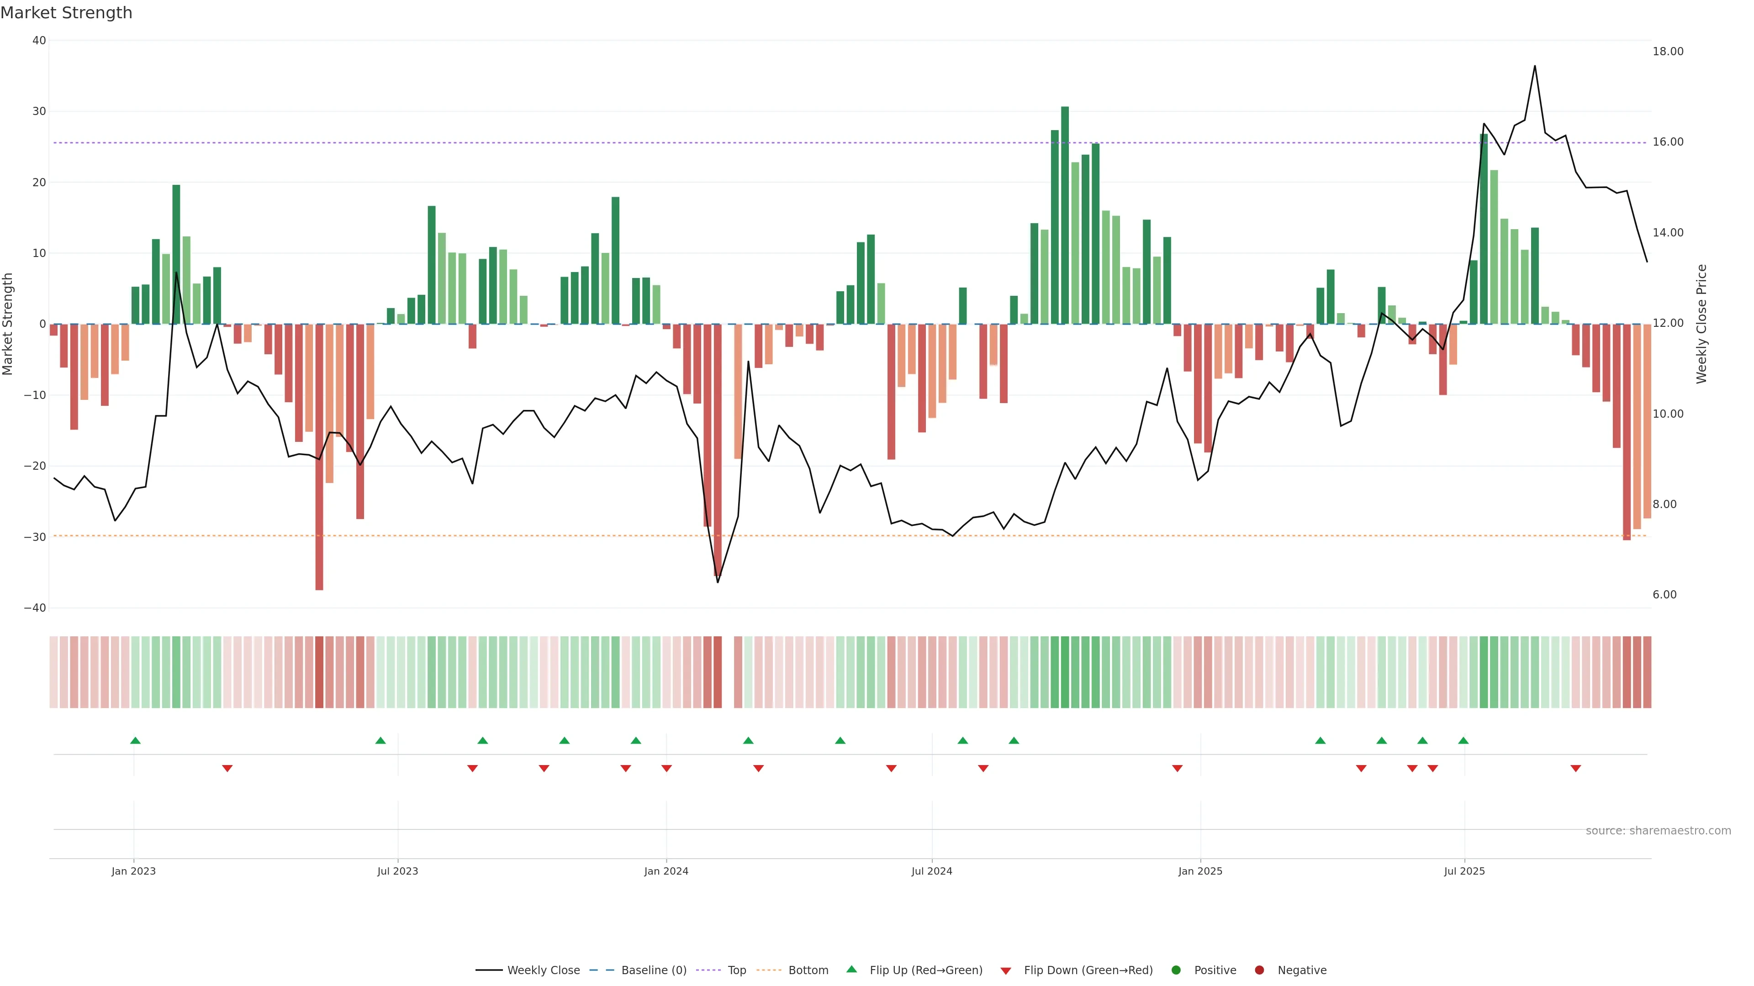Click the Market Strength chart title

click(67, 13)
